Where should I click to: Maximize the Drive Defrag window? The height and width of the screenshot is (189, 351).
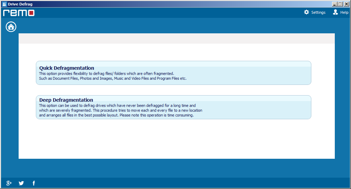pyautogui.click(x=340, y=4)
